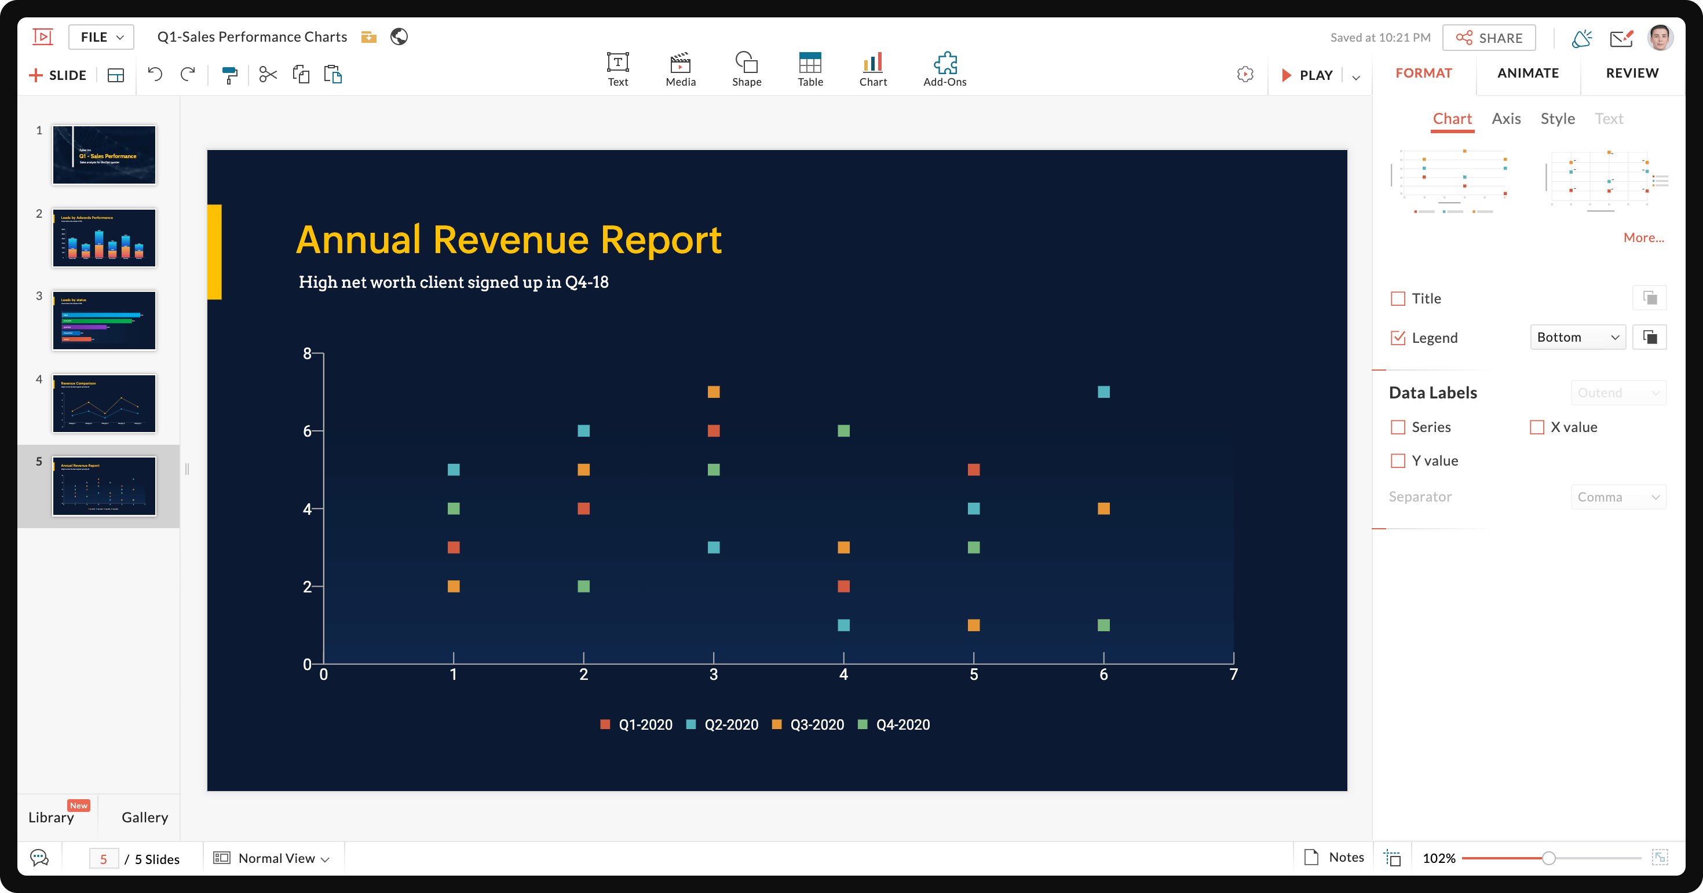This screenshot has height=893, width=1703.
Task: Open the Axis tab
Action: click(1506, 119)
